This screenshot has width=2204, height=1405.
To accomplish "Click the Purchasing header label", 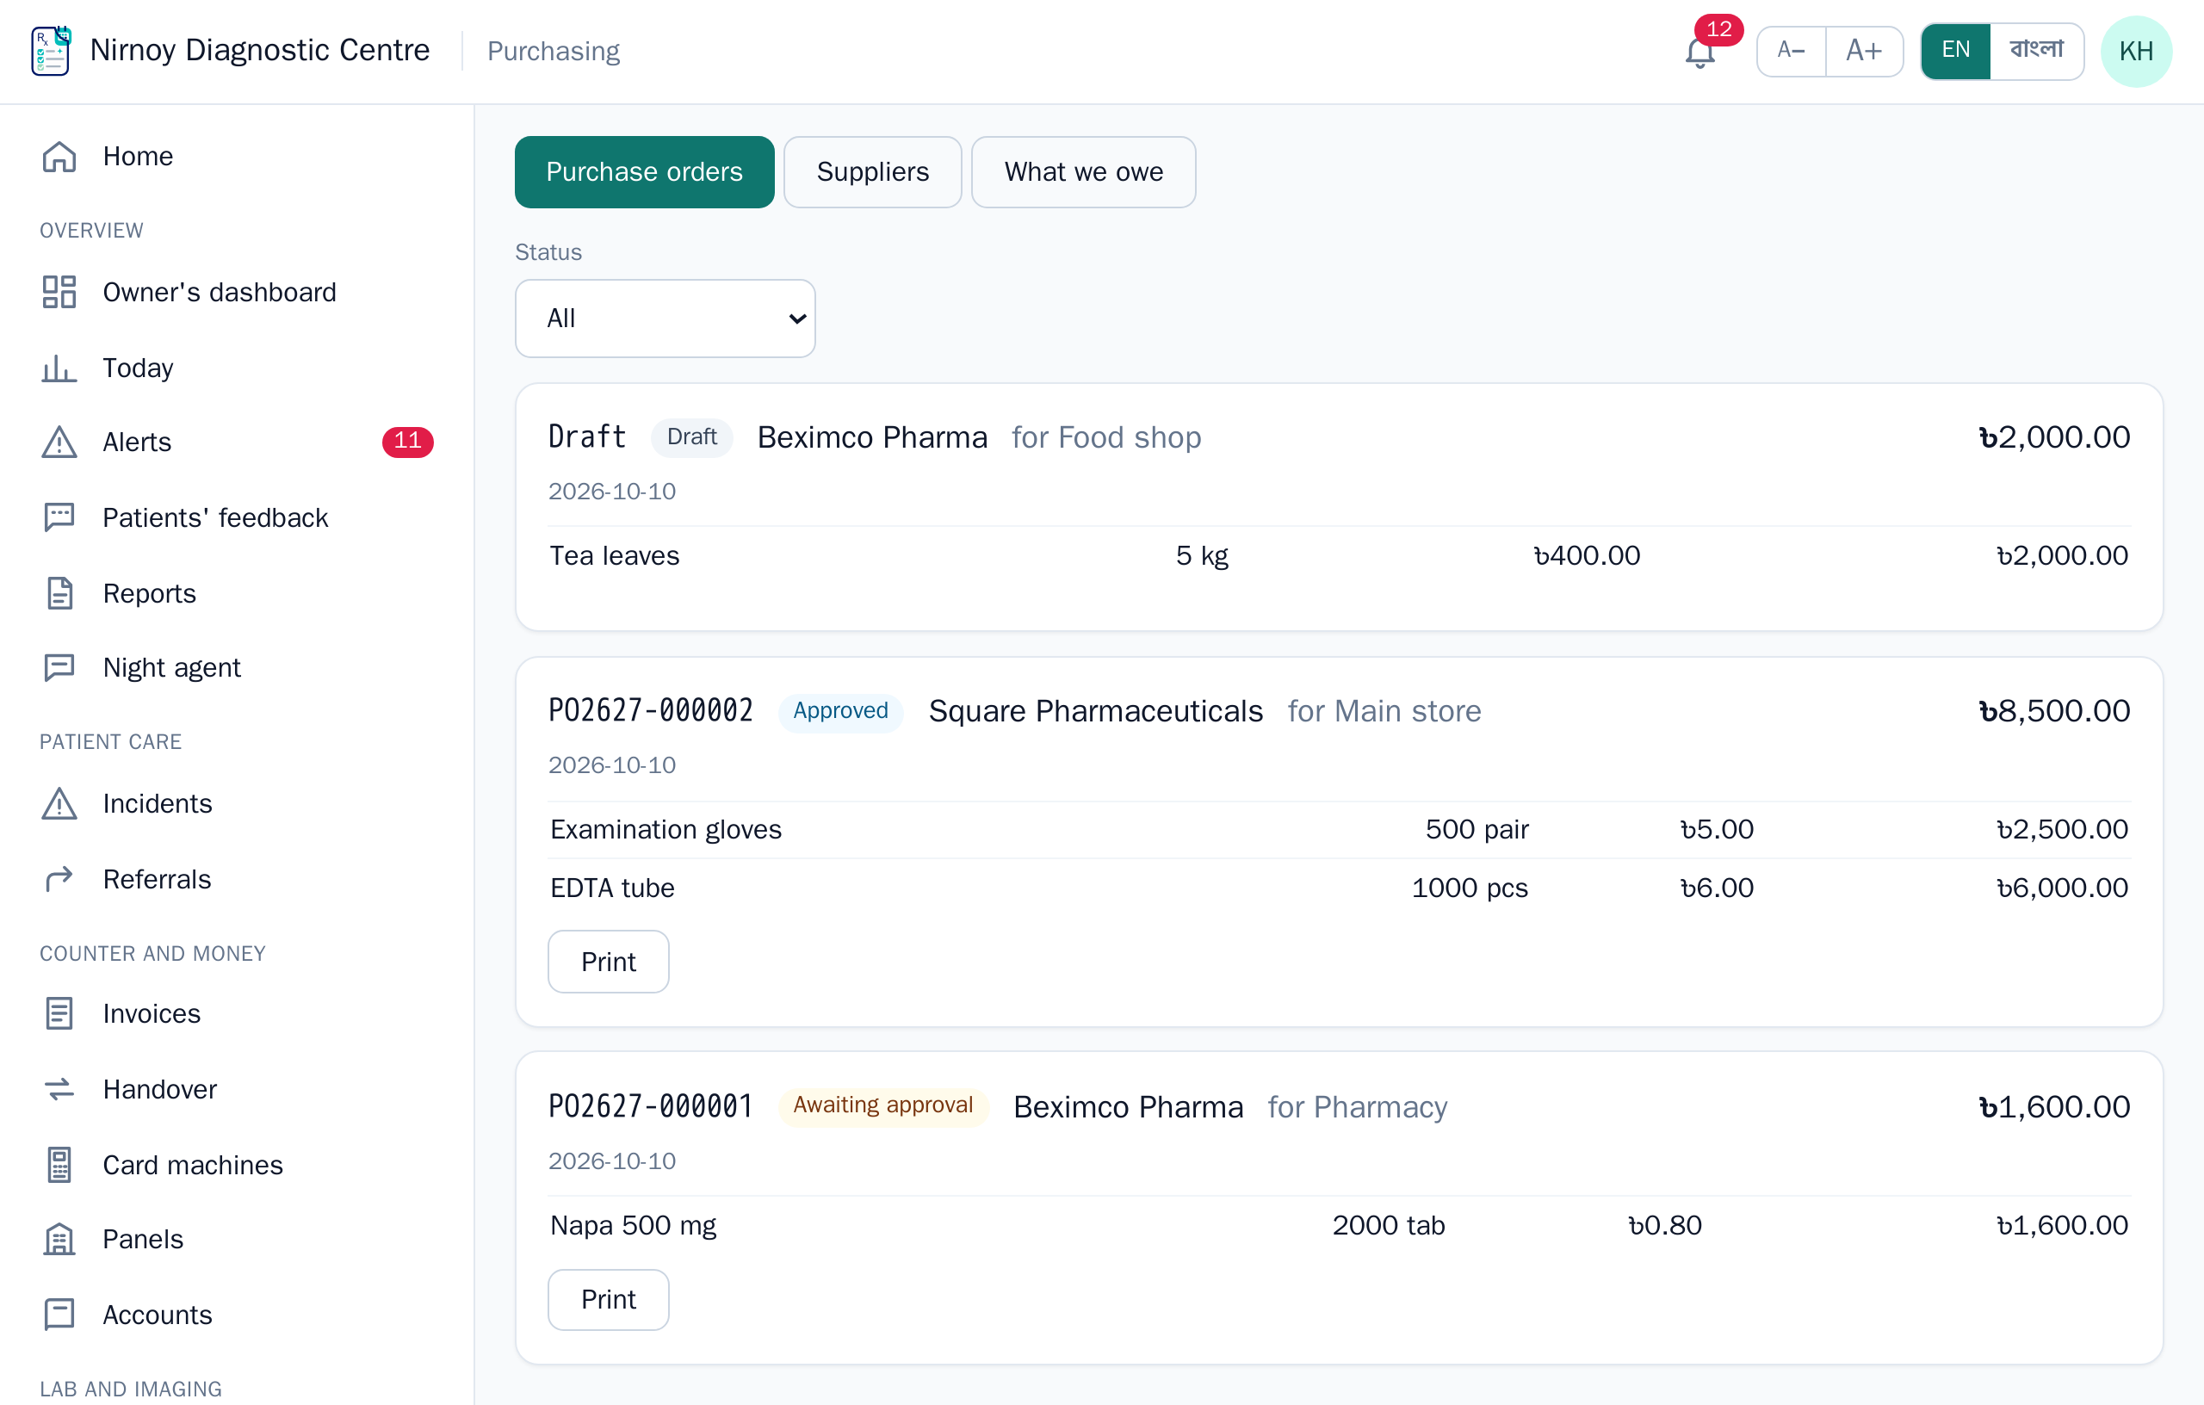I will (x=554, y=52).
